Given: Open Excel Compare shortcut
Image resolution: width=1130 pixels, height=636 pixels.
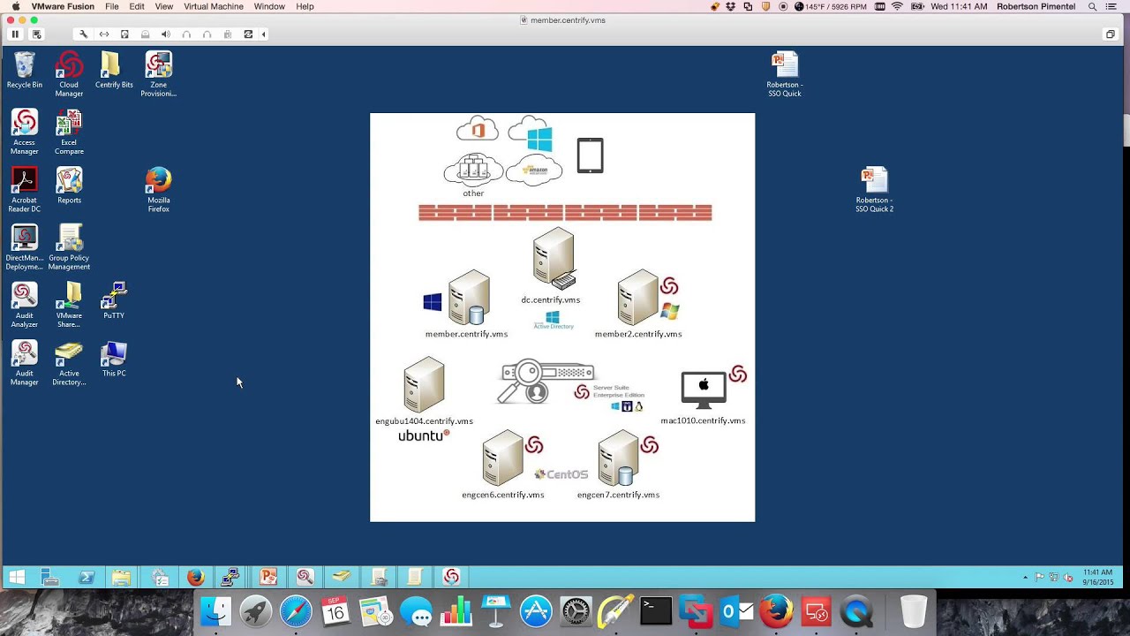Looking at the screenshot, I should pos(69,132).
